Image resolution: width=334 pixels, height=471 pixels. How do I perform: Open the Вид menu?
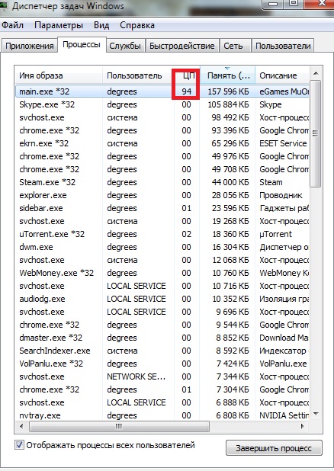pyautogui.click(x=101, y=25)
